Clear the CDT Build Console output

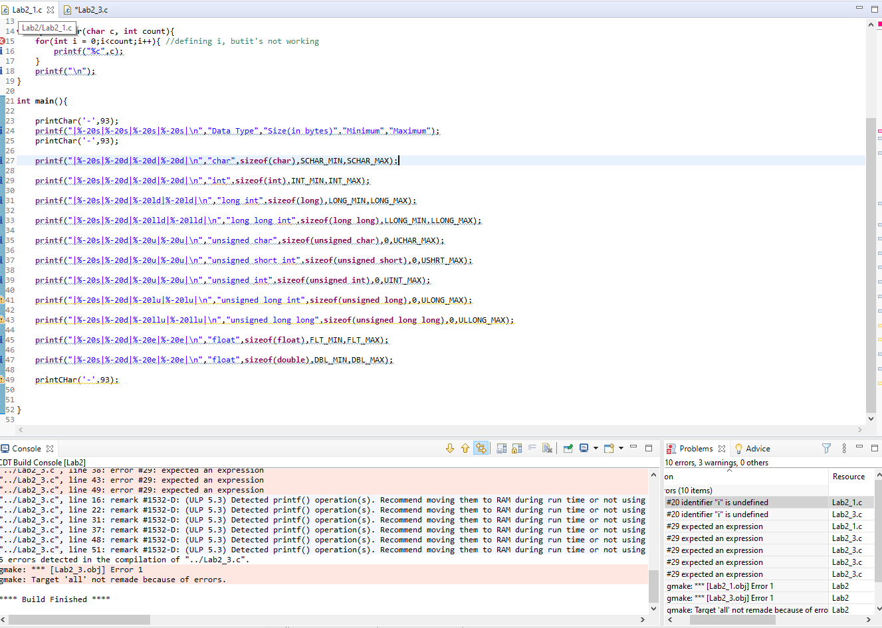tap(547, 447)
